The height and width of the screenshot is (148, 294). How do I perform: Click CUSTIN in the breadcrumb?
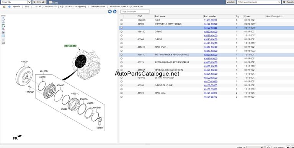pyautogui.click(x=37, y=6)
